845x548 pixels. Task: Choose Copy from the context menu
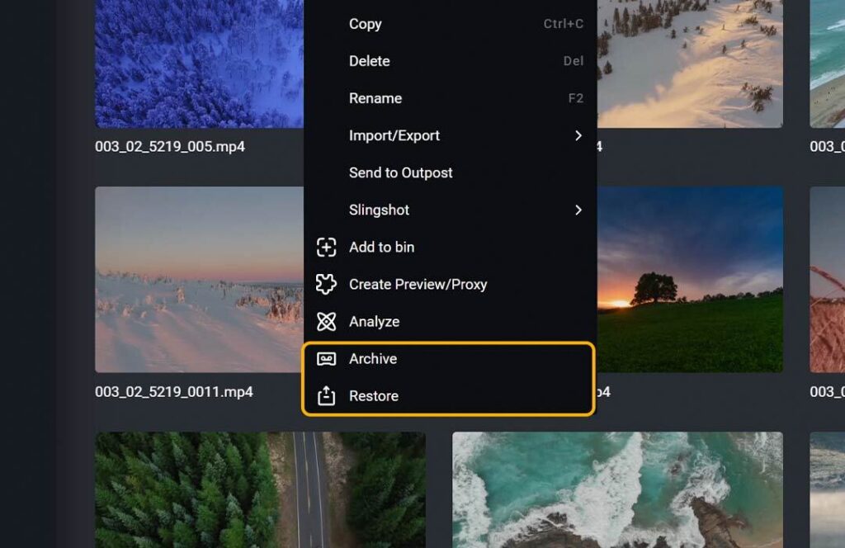click(x=365, y=24)
